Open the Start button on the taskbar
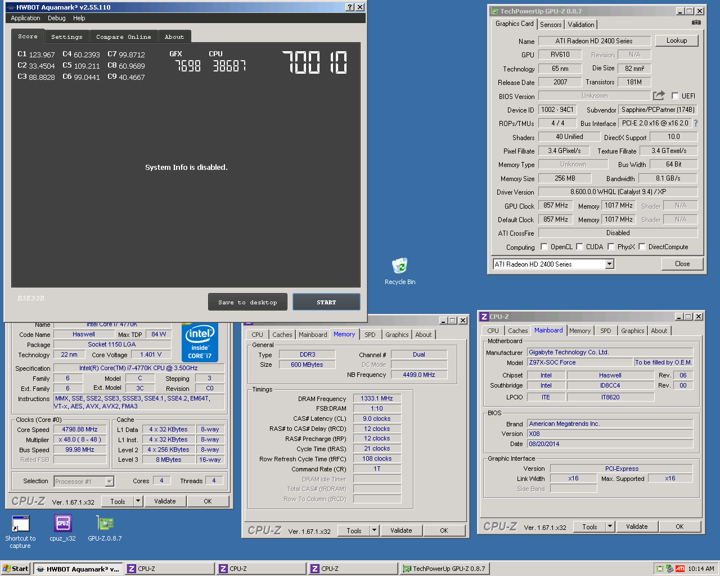This screenshot has height=576, width=720. (x=16, y=569)
